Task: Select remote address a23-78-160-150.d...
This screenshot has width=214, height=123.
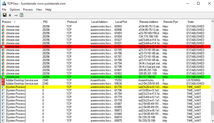Action: [150, 33]
